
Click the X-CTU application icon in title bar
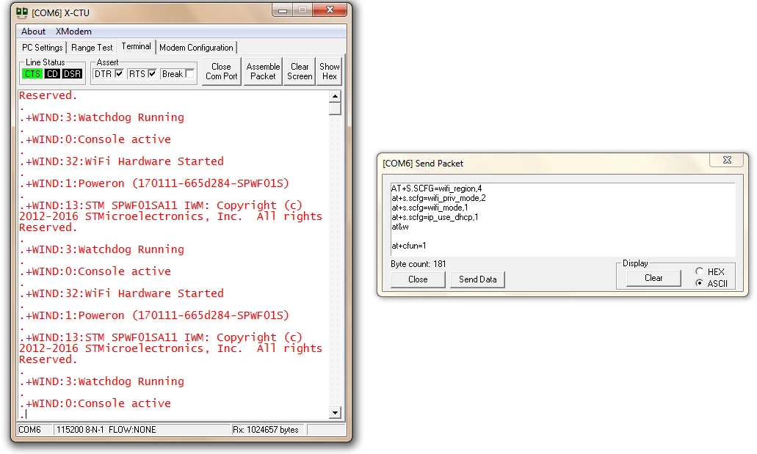(x=22, y=12)
